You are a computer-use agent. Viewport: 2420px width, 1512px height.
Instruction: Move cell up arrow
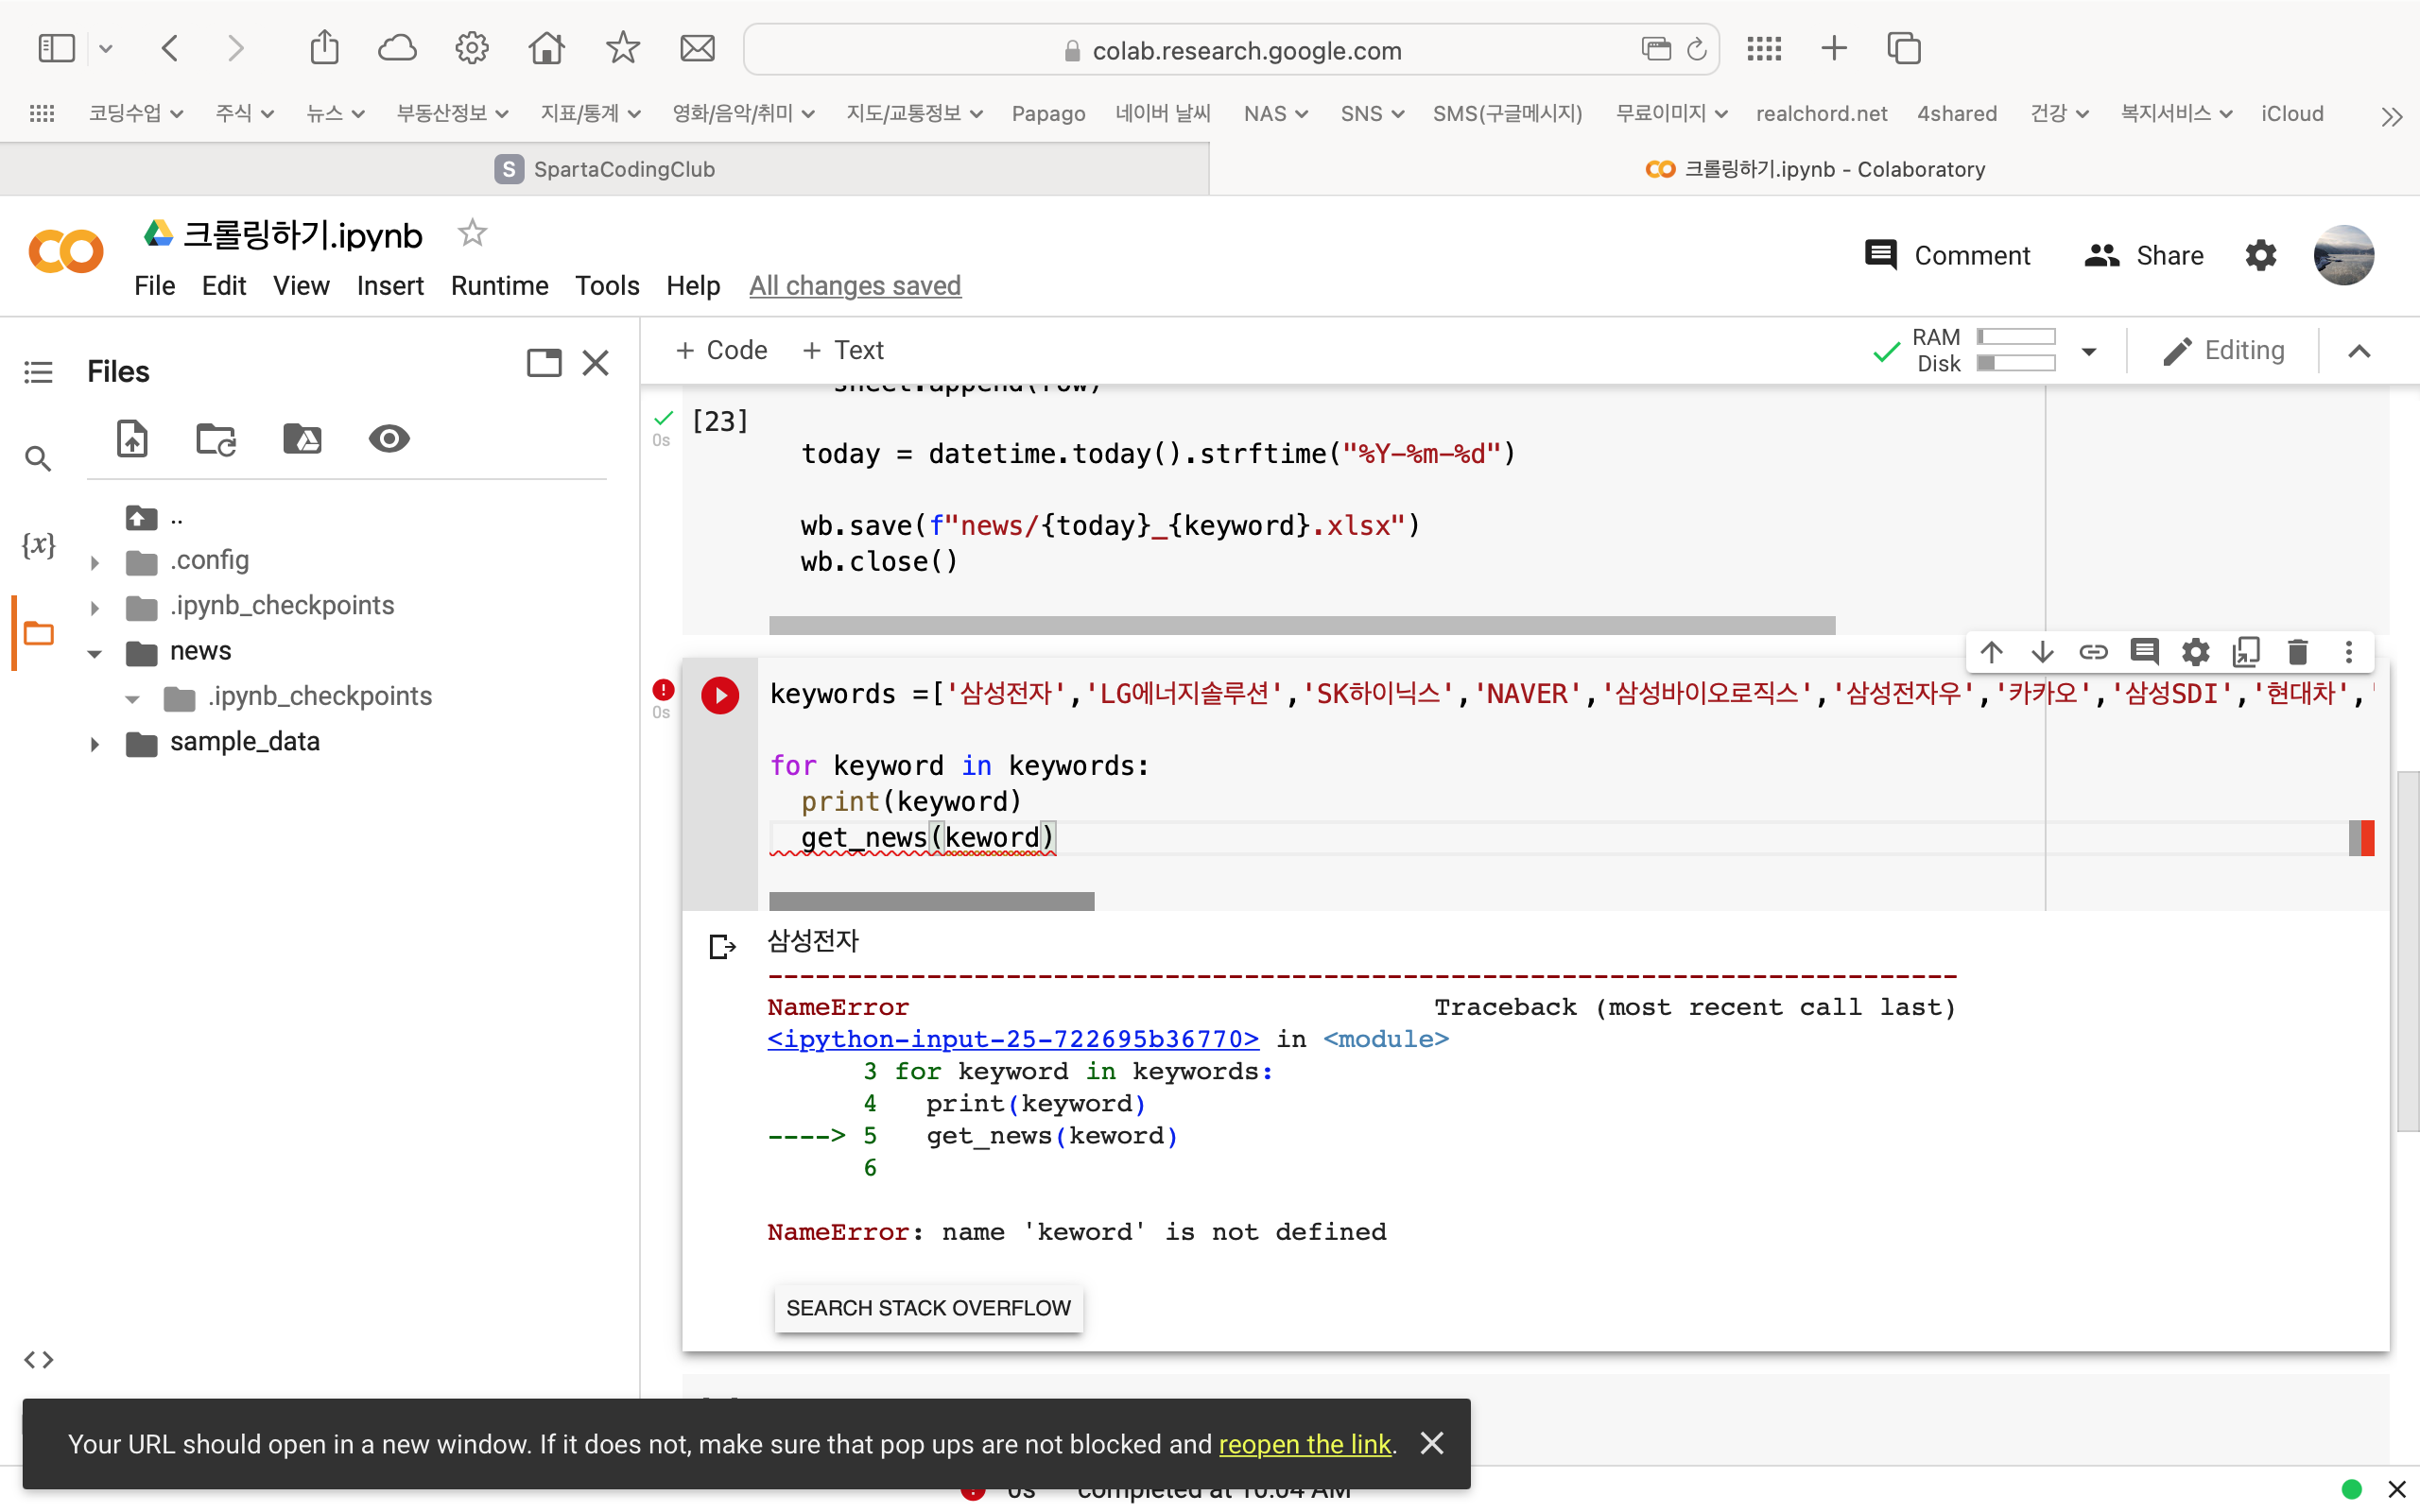(1991, 653)
